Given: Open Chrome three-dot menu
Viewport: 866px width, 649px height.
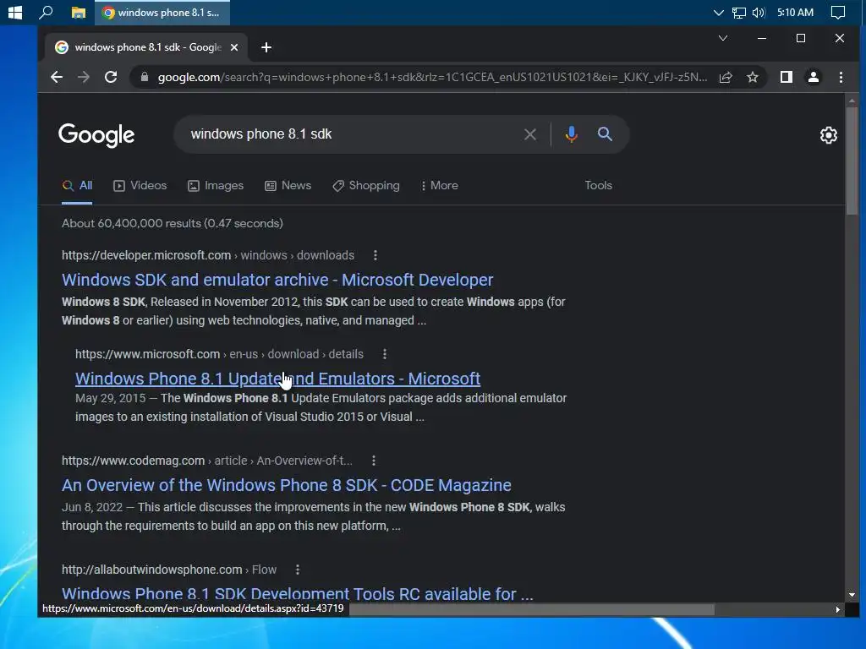Looking at the screenshot, I should point(841,77).
